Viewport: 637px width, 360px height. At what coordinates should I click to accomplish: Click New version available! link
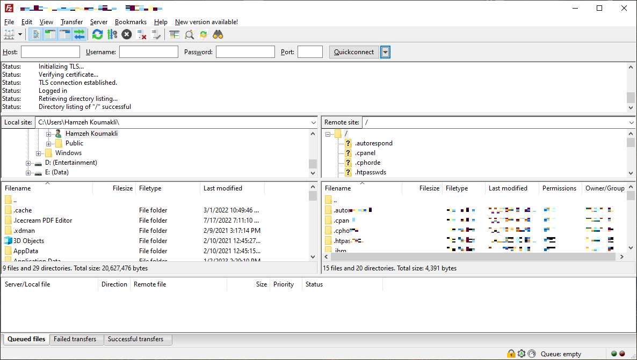click(x=206, y=22)
